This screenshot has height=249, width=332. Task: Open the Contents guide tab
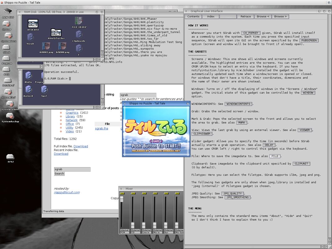tap(193, 16)
